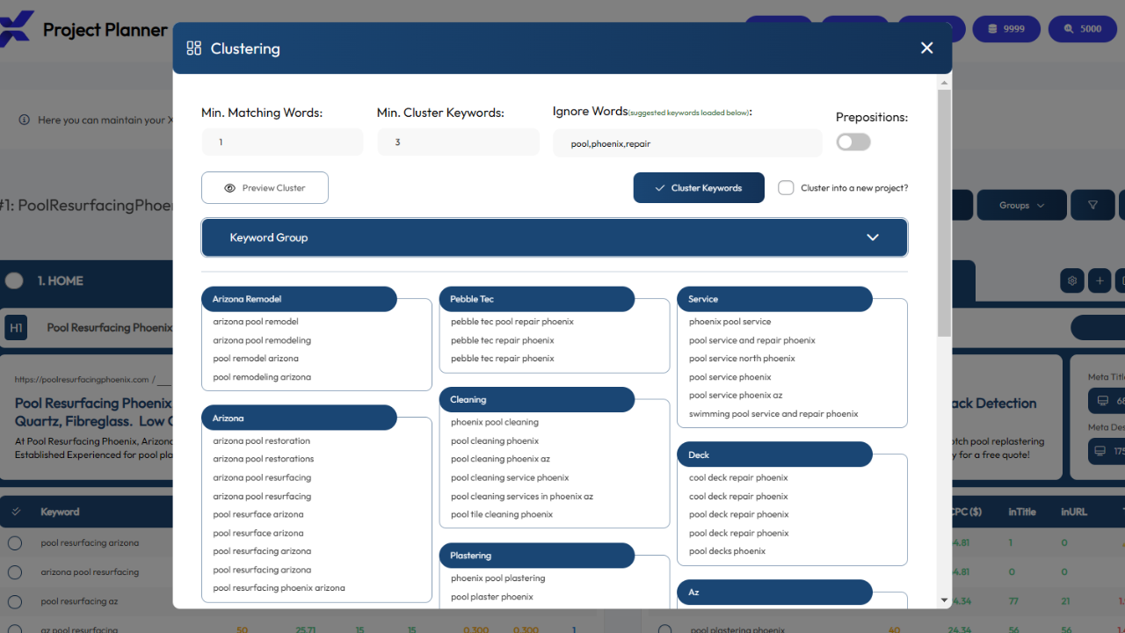This screenshot has height=633, width=1125.
Task: Click the Min. Matching Words input field
Action: click(x=282, y=142)
